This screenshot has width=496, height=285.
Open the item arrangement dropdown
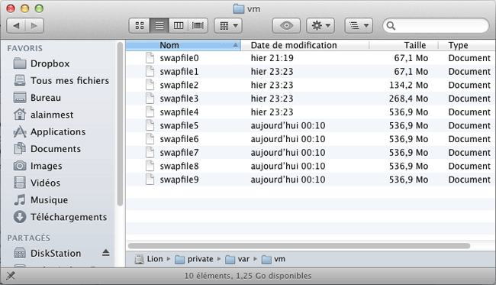coord(228,26)
